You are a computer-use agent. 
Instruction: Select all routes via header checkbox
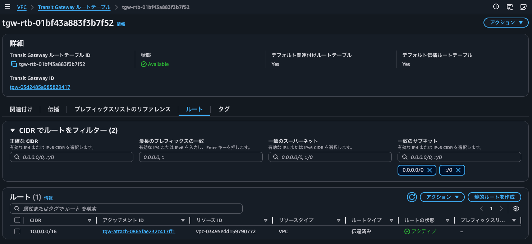coord(17,220)
